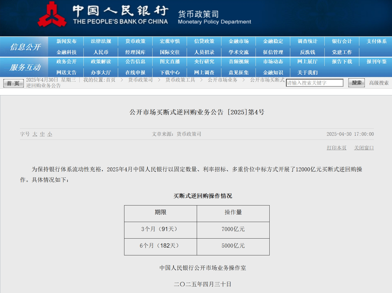Click 关闭窗口 to close the window
Image resolution: width=392 pixels, height=293 pixels.
[364, 148]
